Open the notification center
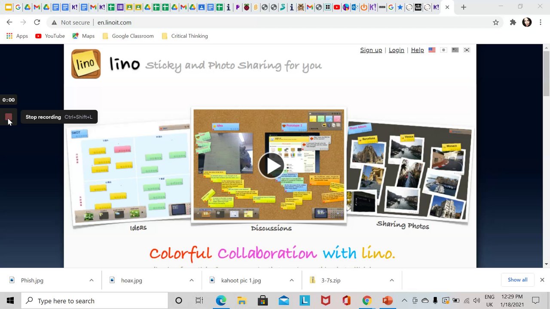Viewport: 550px width, 309px height. [x=535, y=301]
